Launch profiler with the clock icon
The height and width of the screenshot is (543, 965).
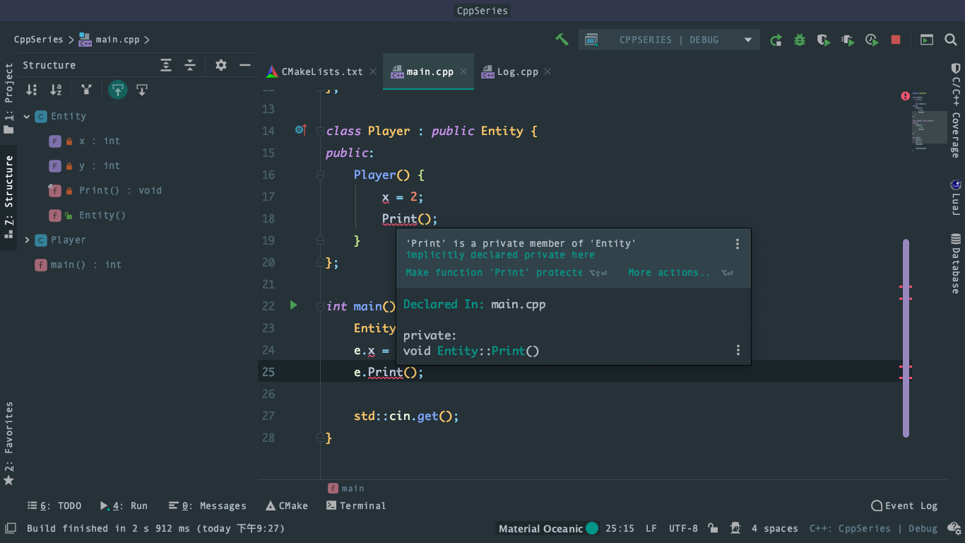[872, 40]
